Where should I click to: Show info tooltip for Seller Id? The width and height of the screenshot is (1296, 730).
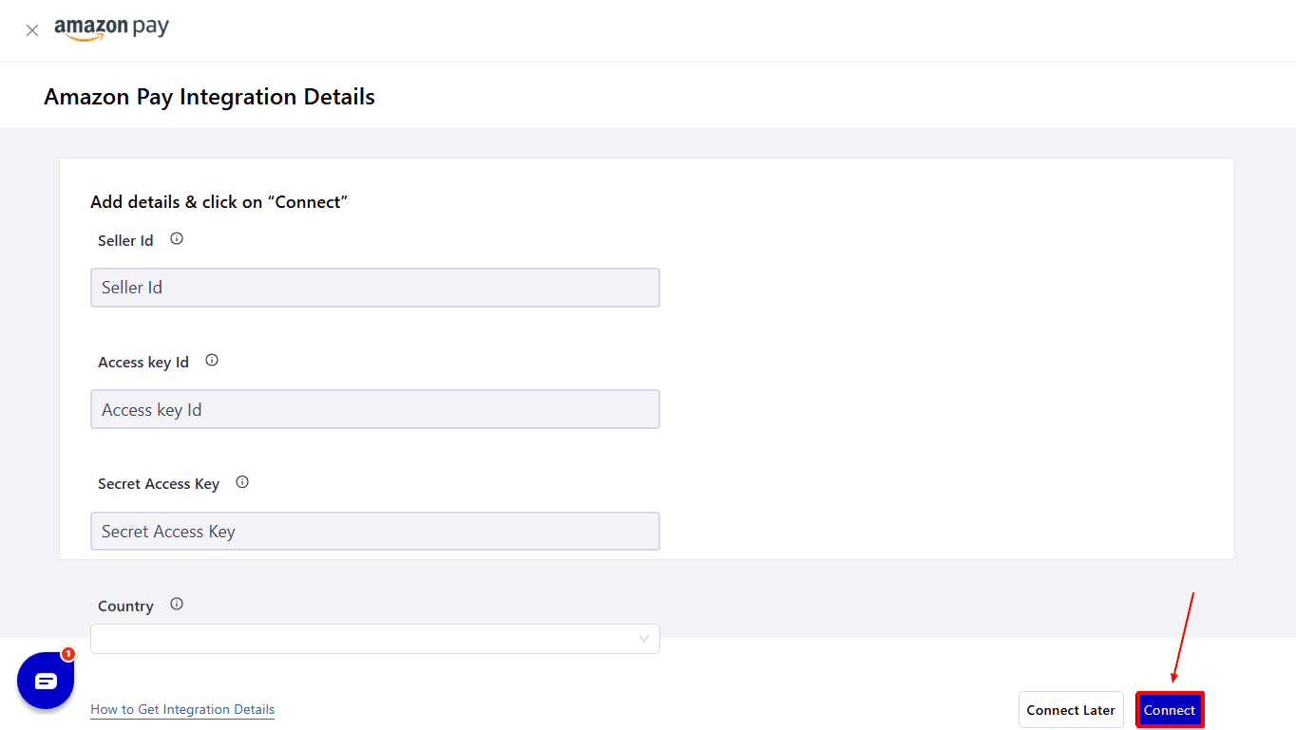pyautogui.click(x=177, y=239)
